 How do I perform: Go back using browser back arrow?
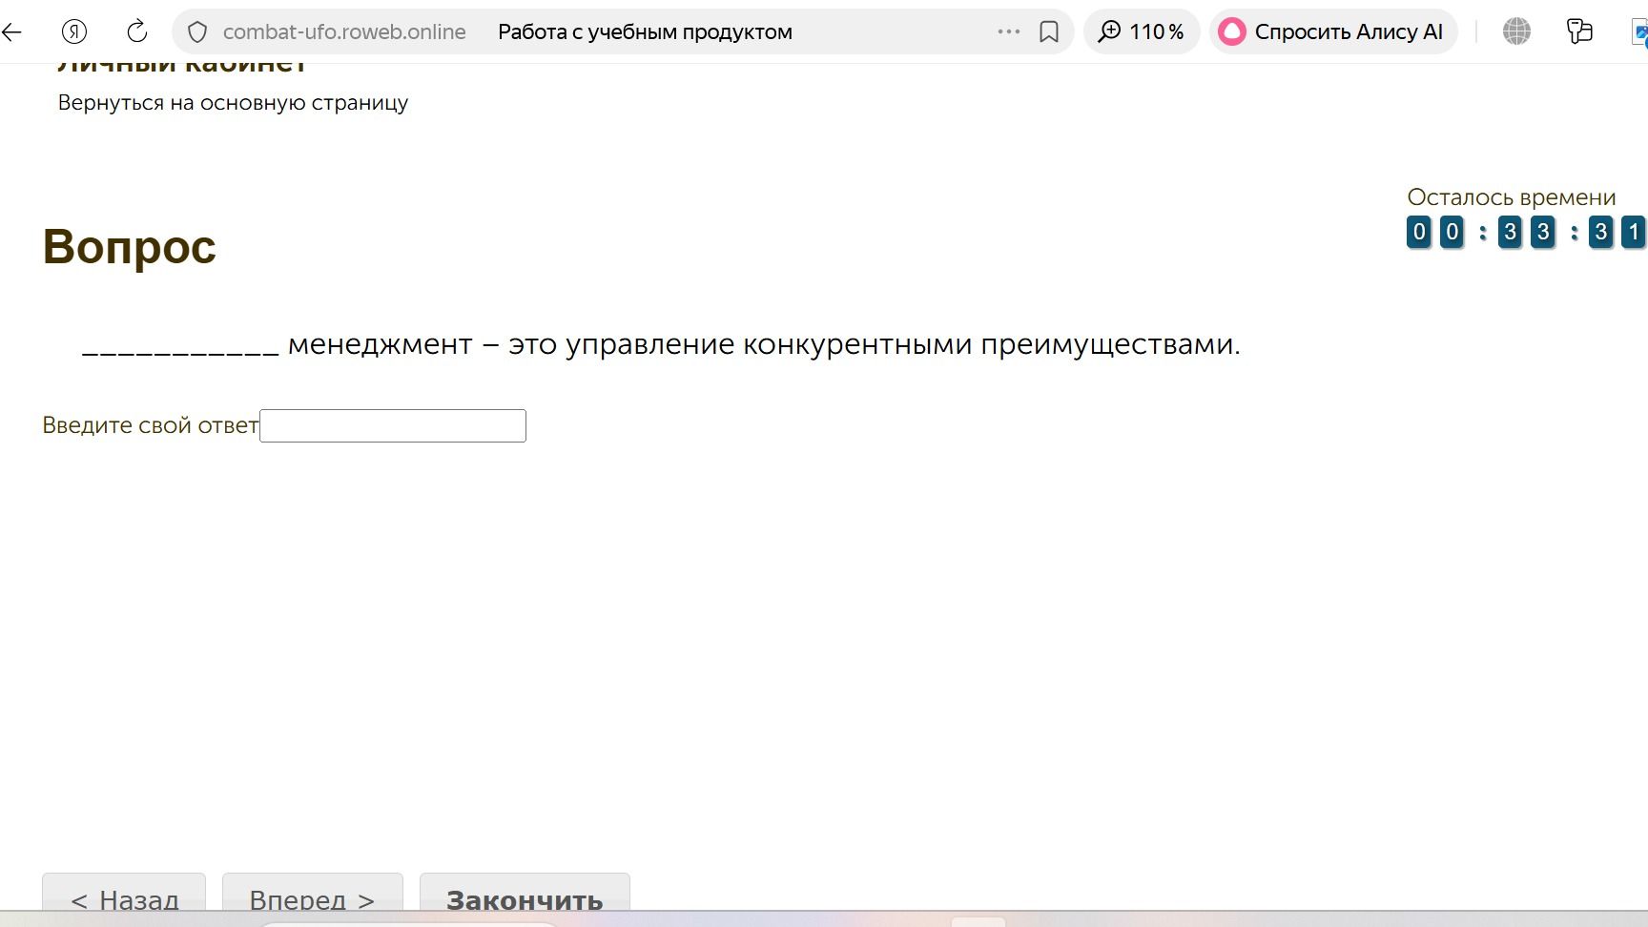[11, 31]
